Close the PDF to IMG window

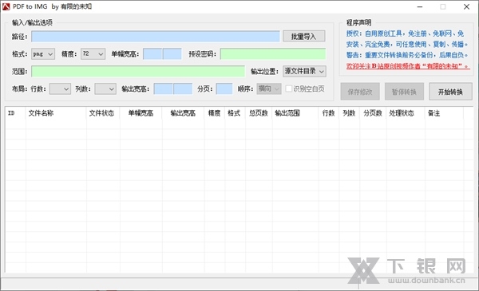point(466,6)
